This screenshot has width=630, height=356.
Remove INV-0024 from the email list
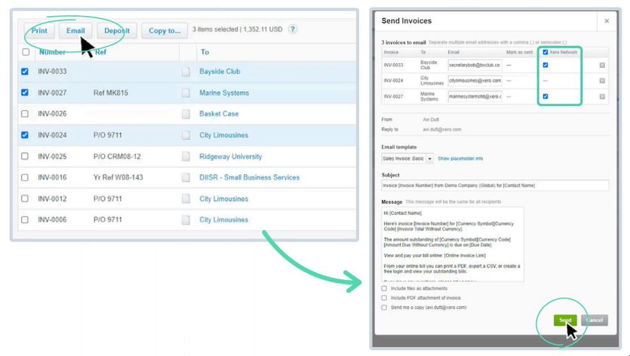click(602, 81)
